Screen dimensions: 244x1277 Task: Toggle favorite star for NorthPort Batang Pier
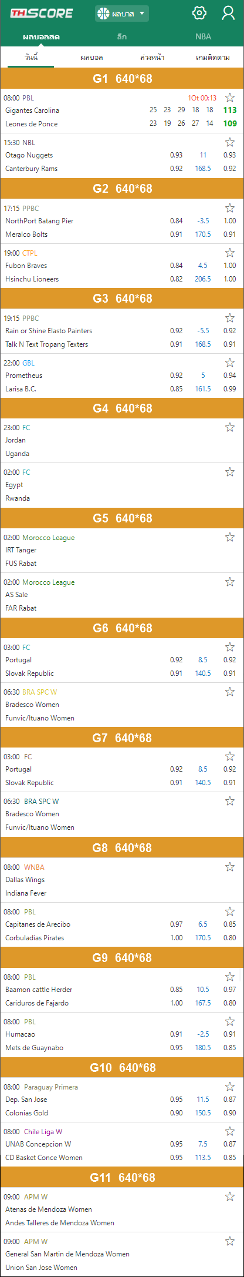tap(230, 208)
